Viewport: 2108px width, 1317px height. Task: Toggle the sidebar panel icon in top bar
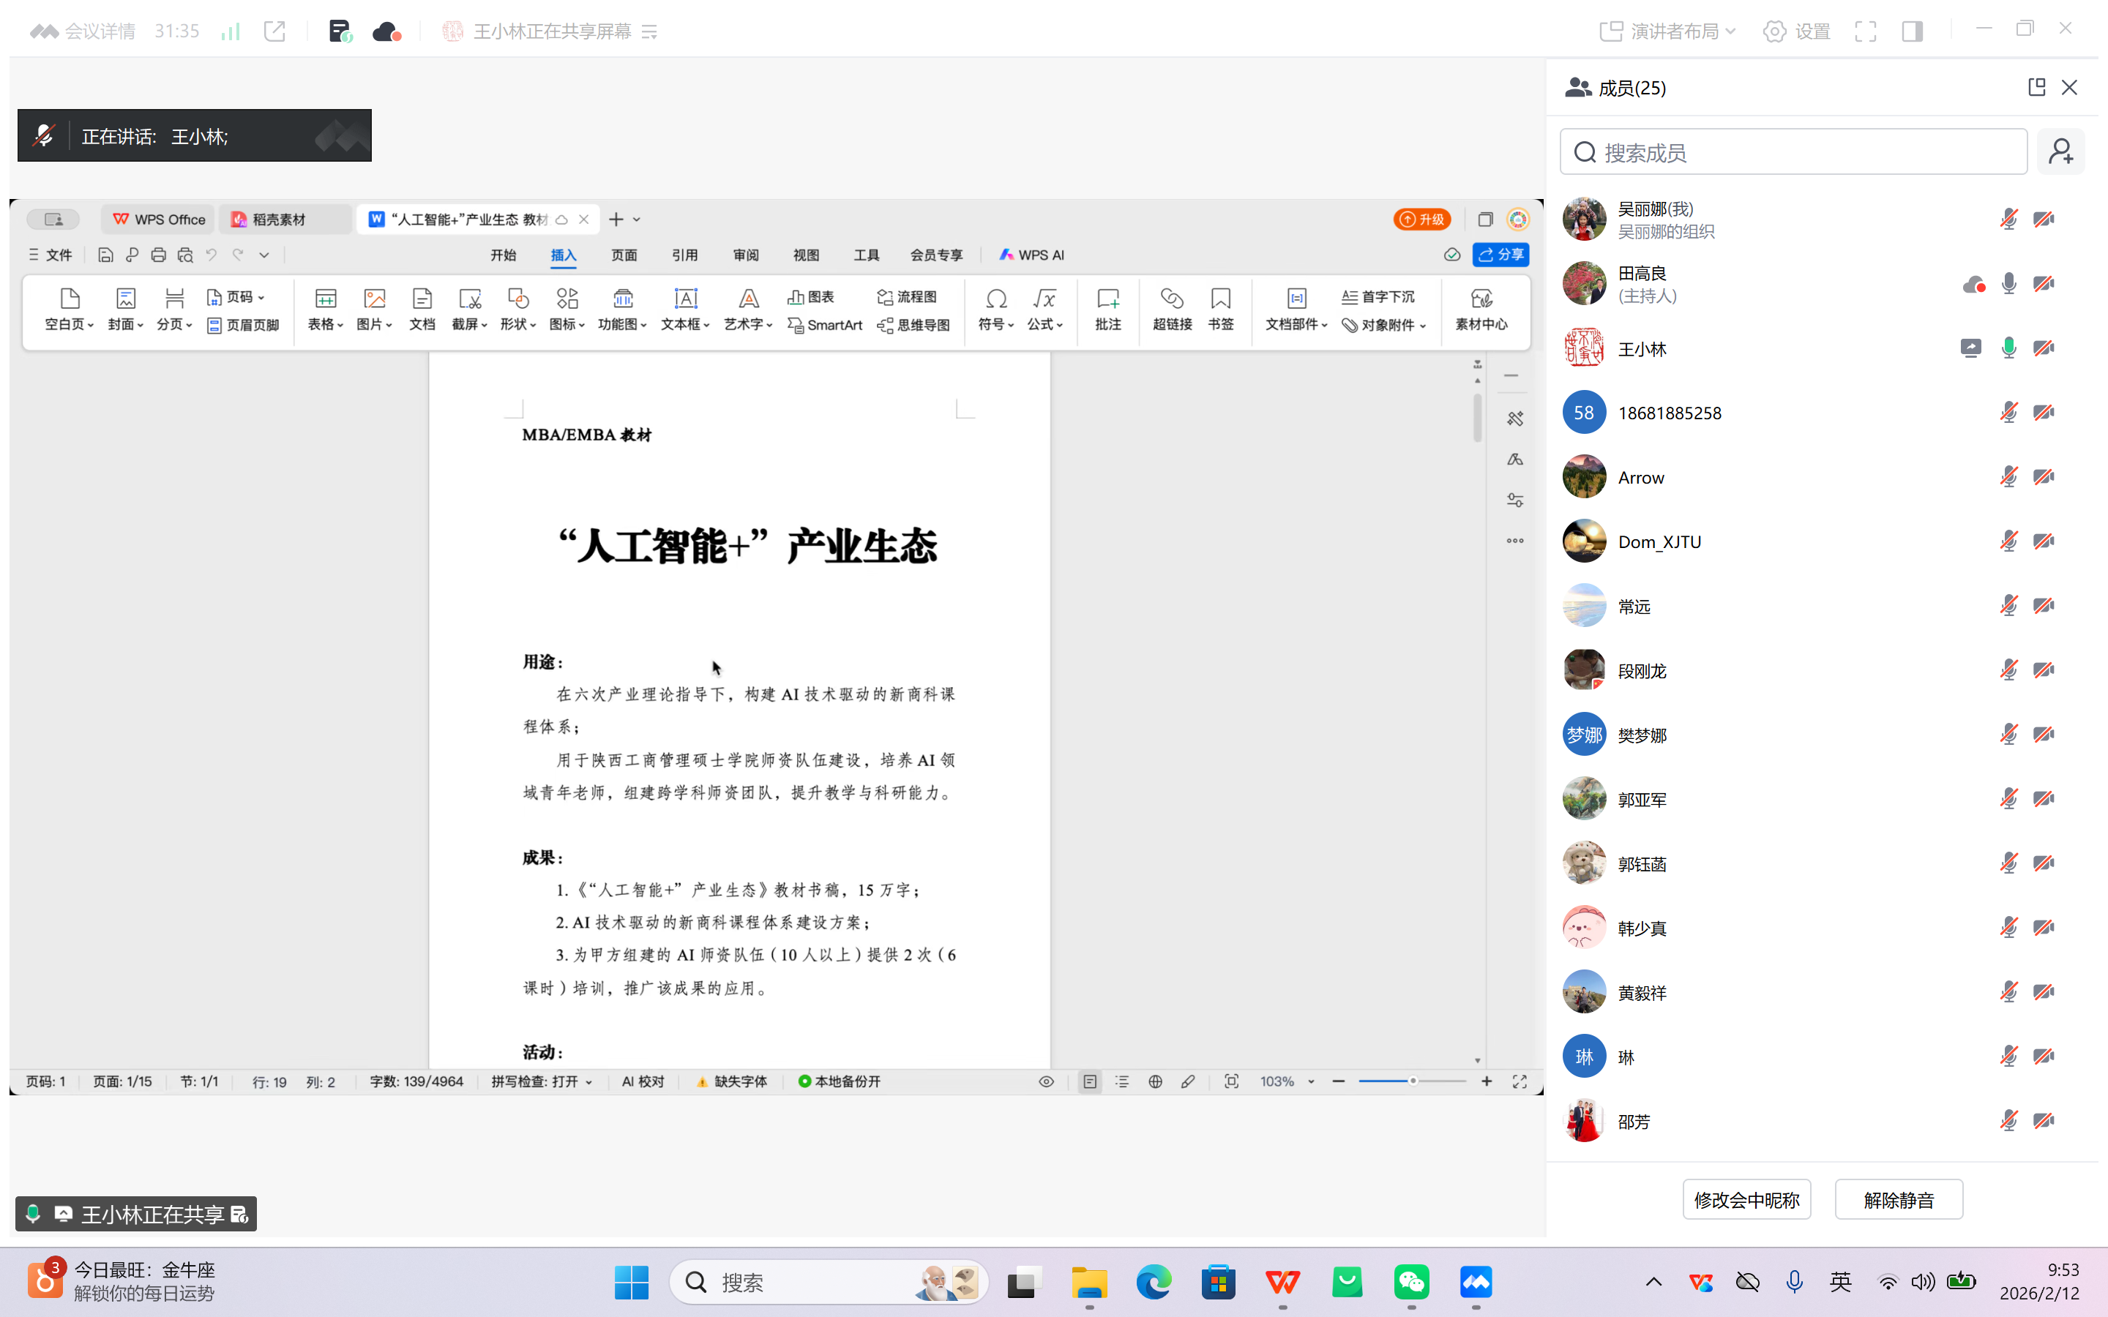coord(1912,32)
